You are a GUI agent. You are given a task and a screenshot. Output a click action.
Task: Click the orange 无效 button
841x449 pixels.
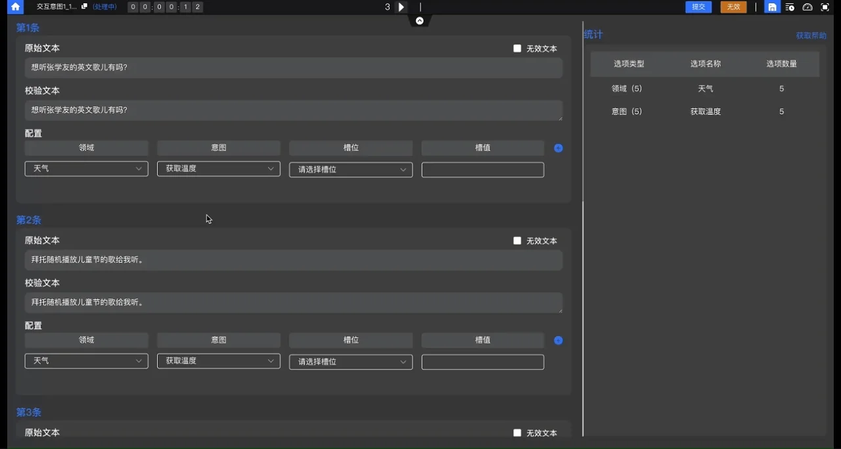click(x=733, y=7)
